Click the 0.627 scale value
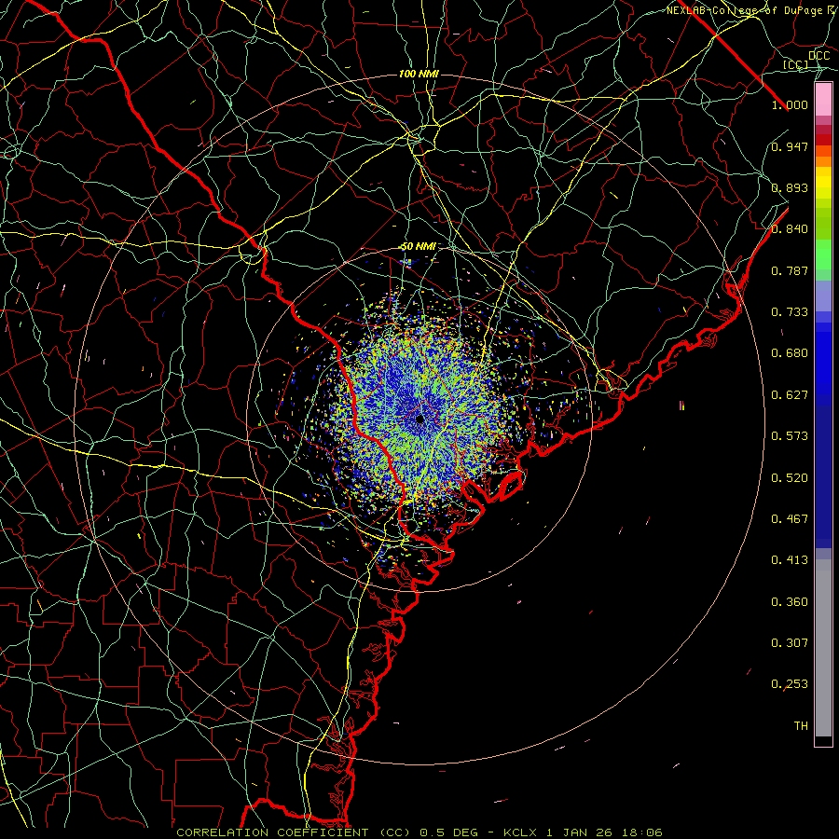This screenshot has width=839, height=839. (x=790, y=395)
